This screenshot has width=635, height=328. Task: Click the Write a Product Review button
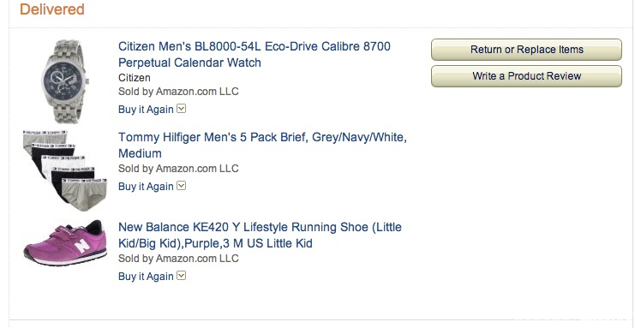point(526,76)
